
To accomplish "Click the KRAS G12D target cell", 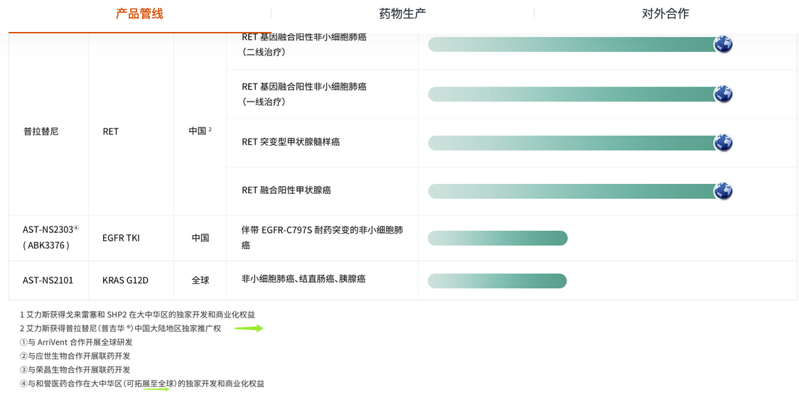I will pyautogui.click(x=125, y=281).
